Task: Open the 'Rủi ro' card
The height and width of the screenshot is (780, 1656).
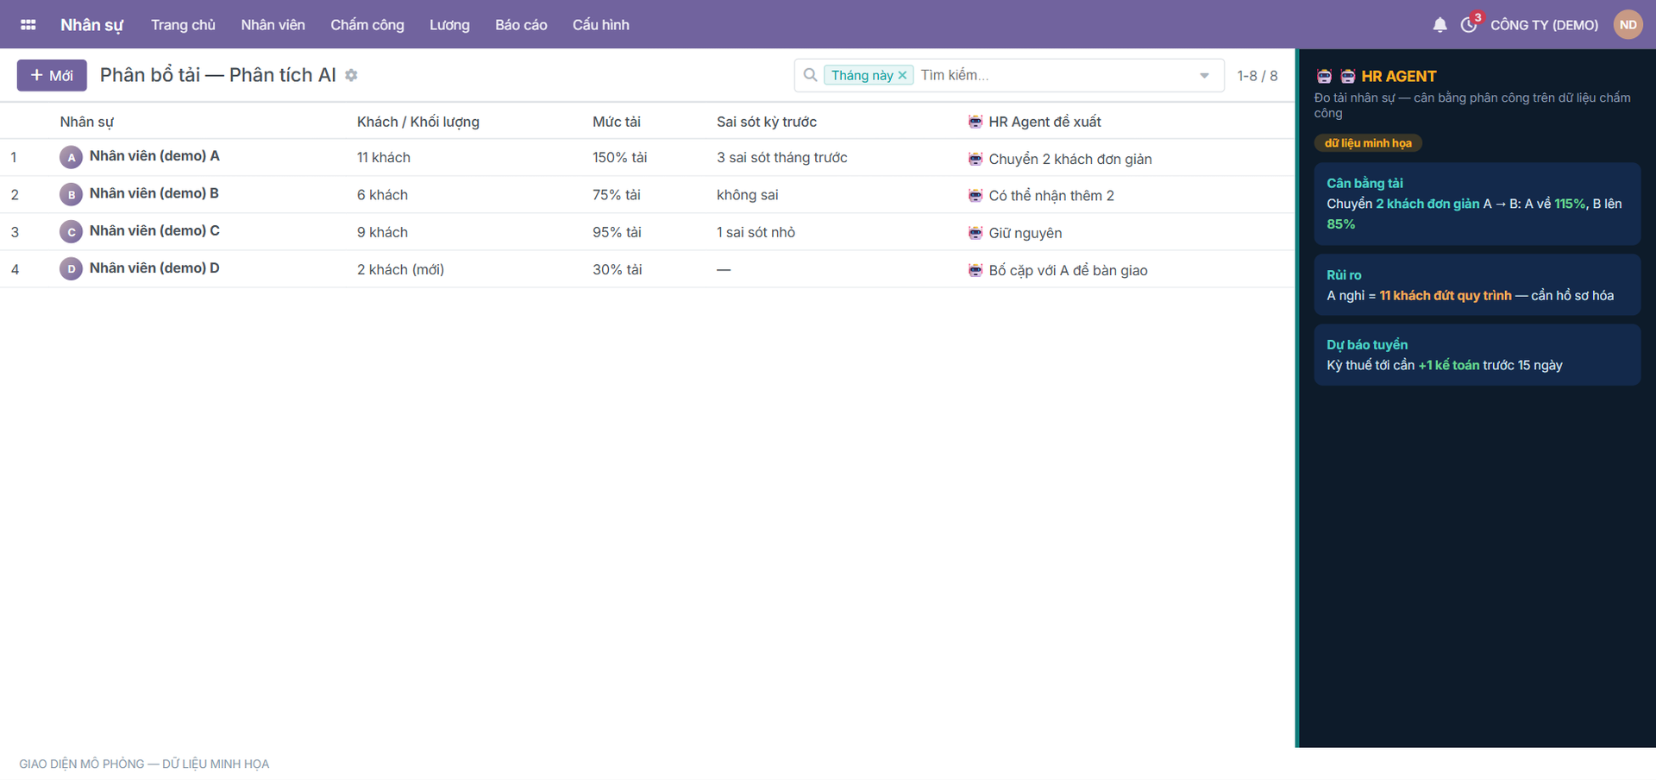Action: pyautogui.click(x=1477, y=285)
